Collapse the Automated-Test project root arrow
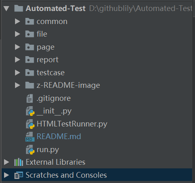The image size is (195, 183). point(6,9)
